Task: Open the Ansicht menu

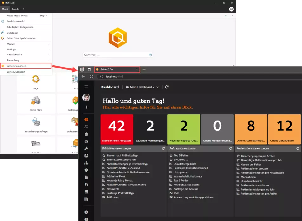Action: (16, 9)
